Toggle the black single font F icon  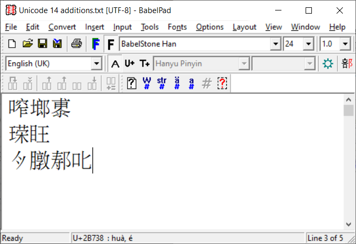111,44
